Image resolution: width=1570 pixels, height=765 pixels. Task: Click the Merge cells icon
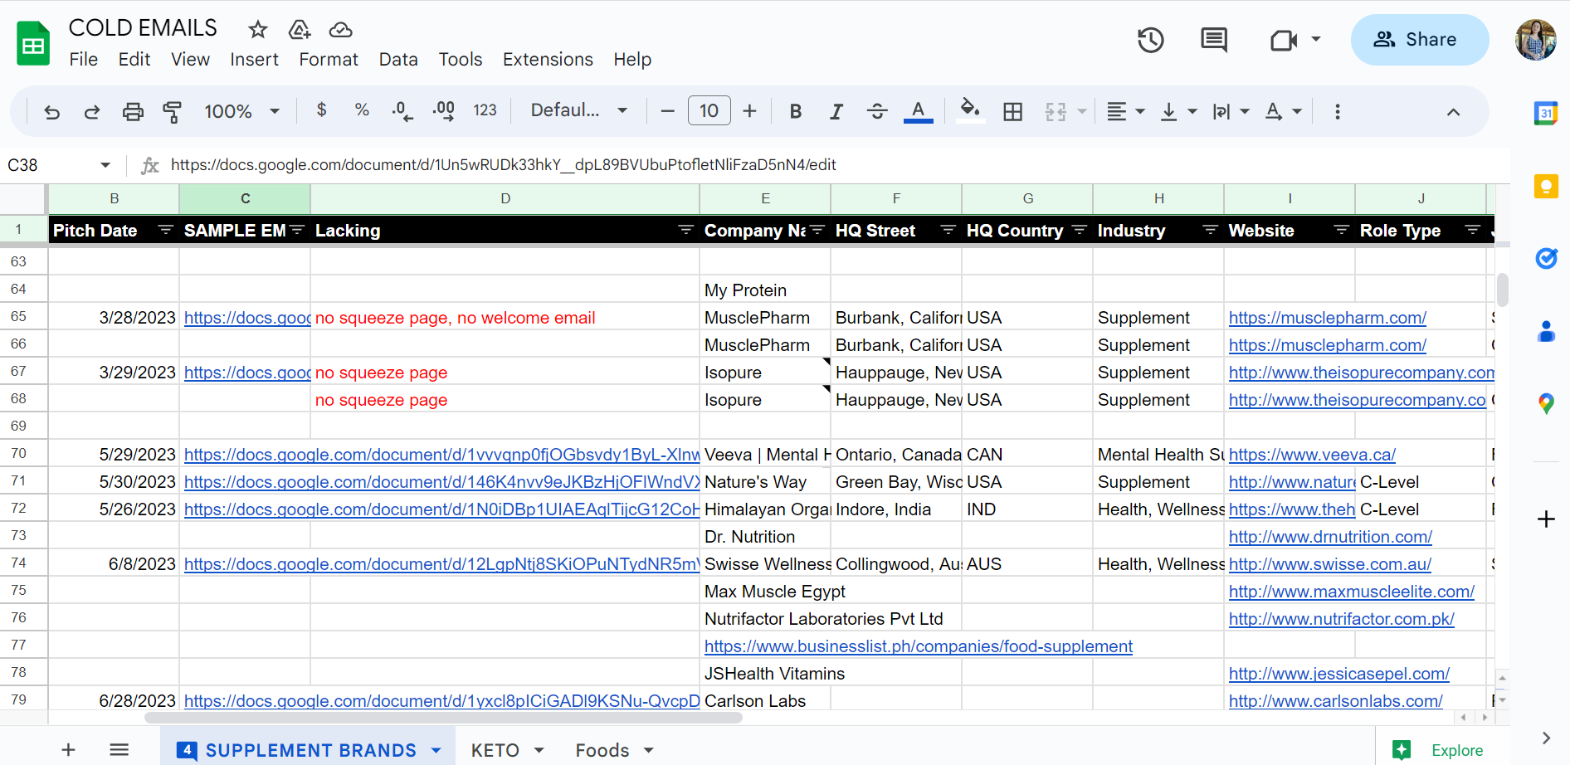pyautogui.click(x=1056, y=111)
